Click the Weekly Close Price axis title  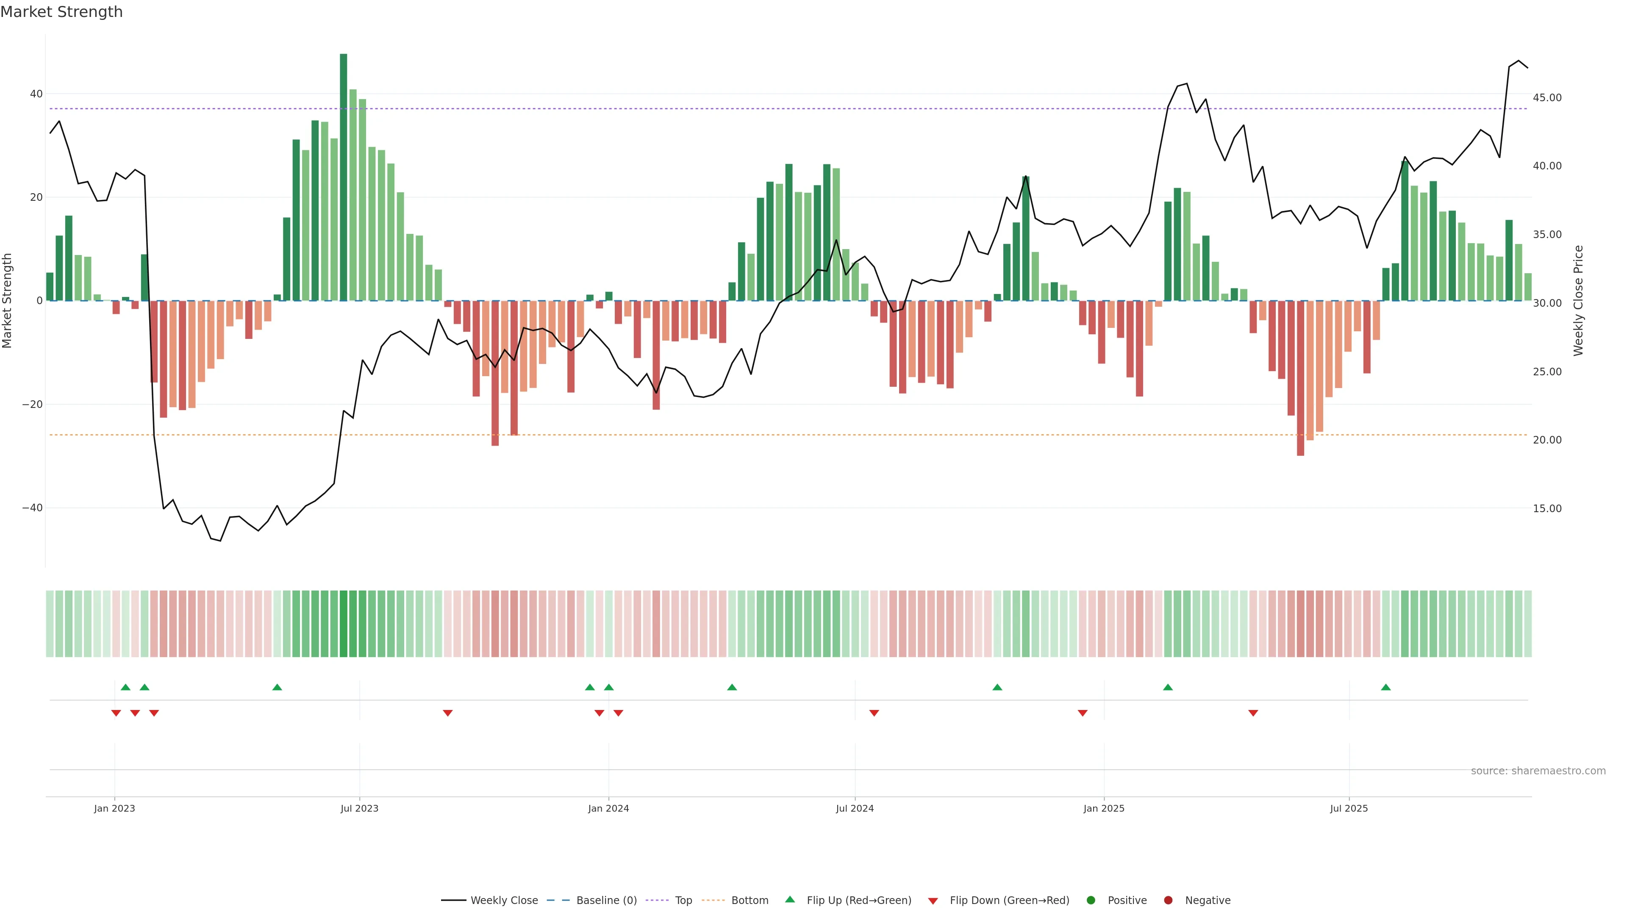click(x=1578, y=301)
